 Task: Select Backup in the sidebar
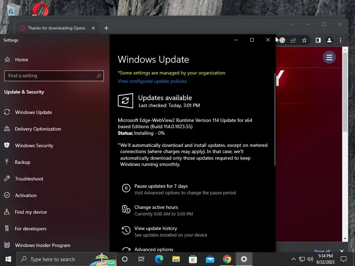point(23,162)
